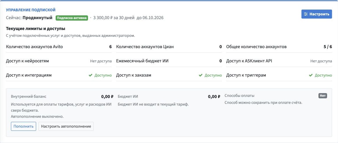Click the Доступ к А5Клиент API label
This screenshot has width=338, height=143.
click(x=249, y=61)
